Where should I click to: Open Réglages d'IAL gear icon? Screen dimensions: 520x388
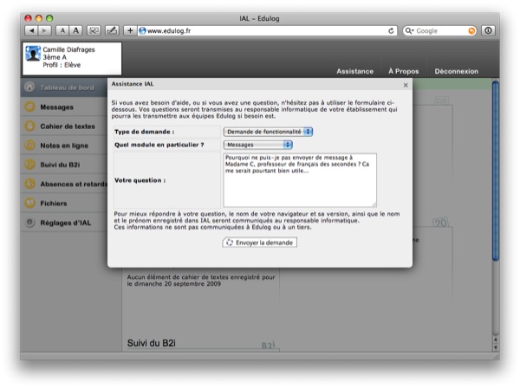click(30, 223)
